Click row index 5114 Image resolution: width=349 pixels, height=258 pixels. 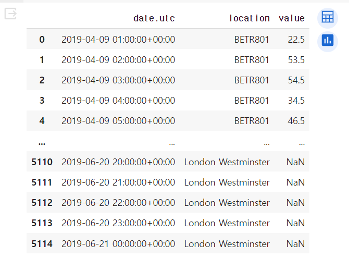pyautogui.click(x=42, y=244)
